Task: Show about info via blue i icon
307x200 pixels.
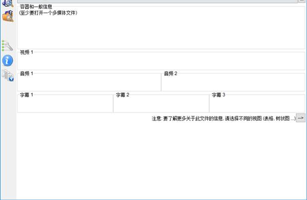Action: coord(8,60)
